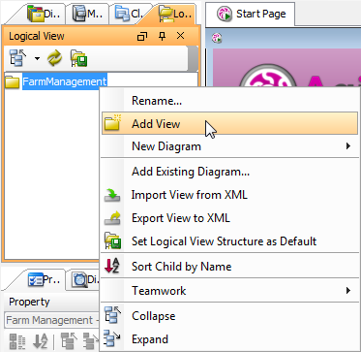Select Sort Child by Name
This screenshot has height=352, width=361.
tap(229, 267)
